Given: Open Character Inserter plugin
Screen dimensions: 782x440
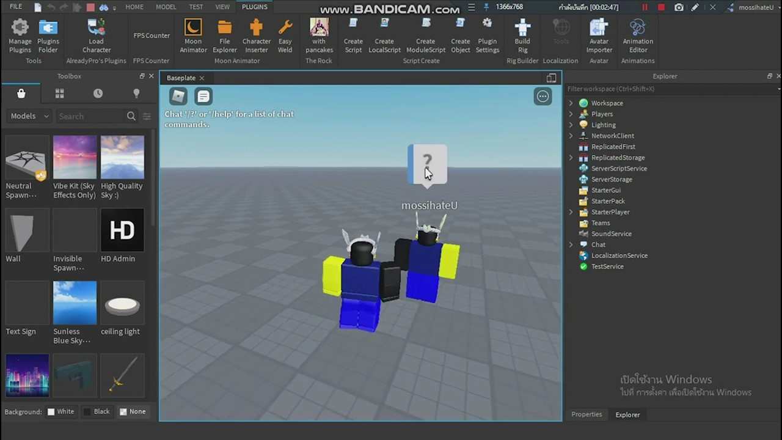Looking at the screenshot, I should tap(257, 35).
